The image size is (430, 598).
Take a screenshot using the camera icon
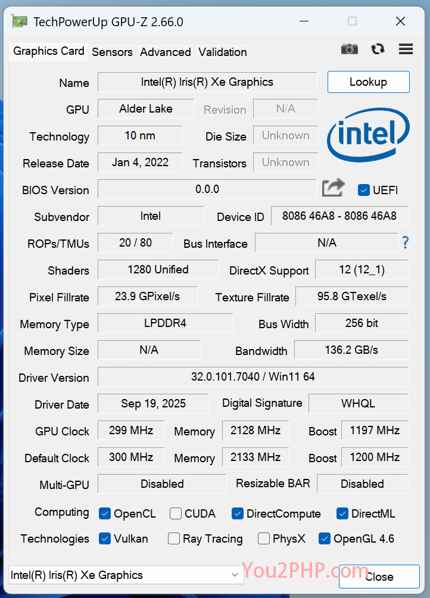point(350,49)
